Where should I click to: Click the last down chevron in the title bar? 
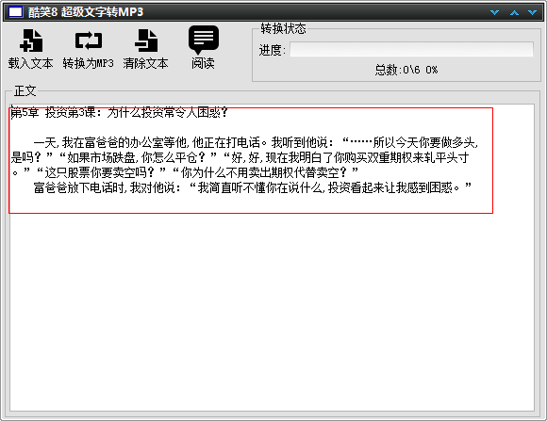532,12
